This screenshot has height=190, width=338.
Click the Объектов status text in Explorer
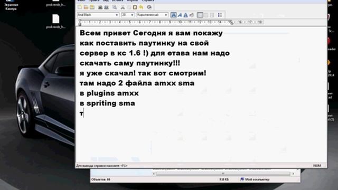pos(101,179)
